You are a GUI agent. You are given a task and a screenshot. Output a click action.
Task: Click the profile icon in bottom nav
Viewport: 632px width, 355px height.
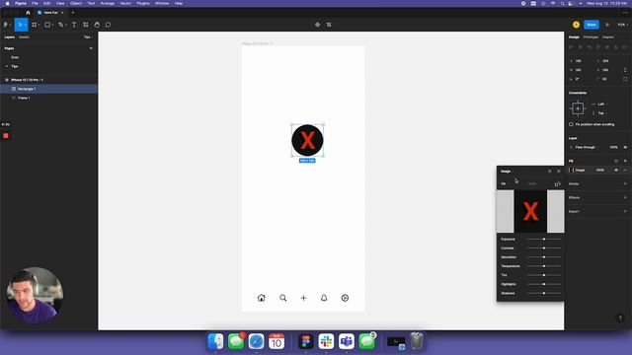[x=345, y=298]
